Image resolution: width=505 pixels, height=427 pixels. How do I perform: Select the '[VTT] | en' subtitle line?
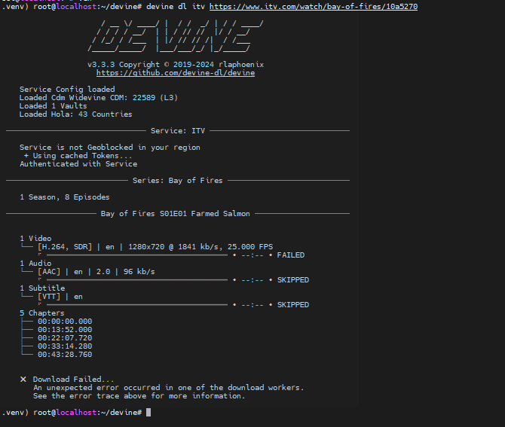[60, 297]
